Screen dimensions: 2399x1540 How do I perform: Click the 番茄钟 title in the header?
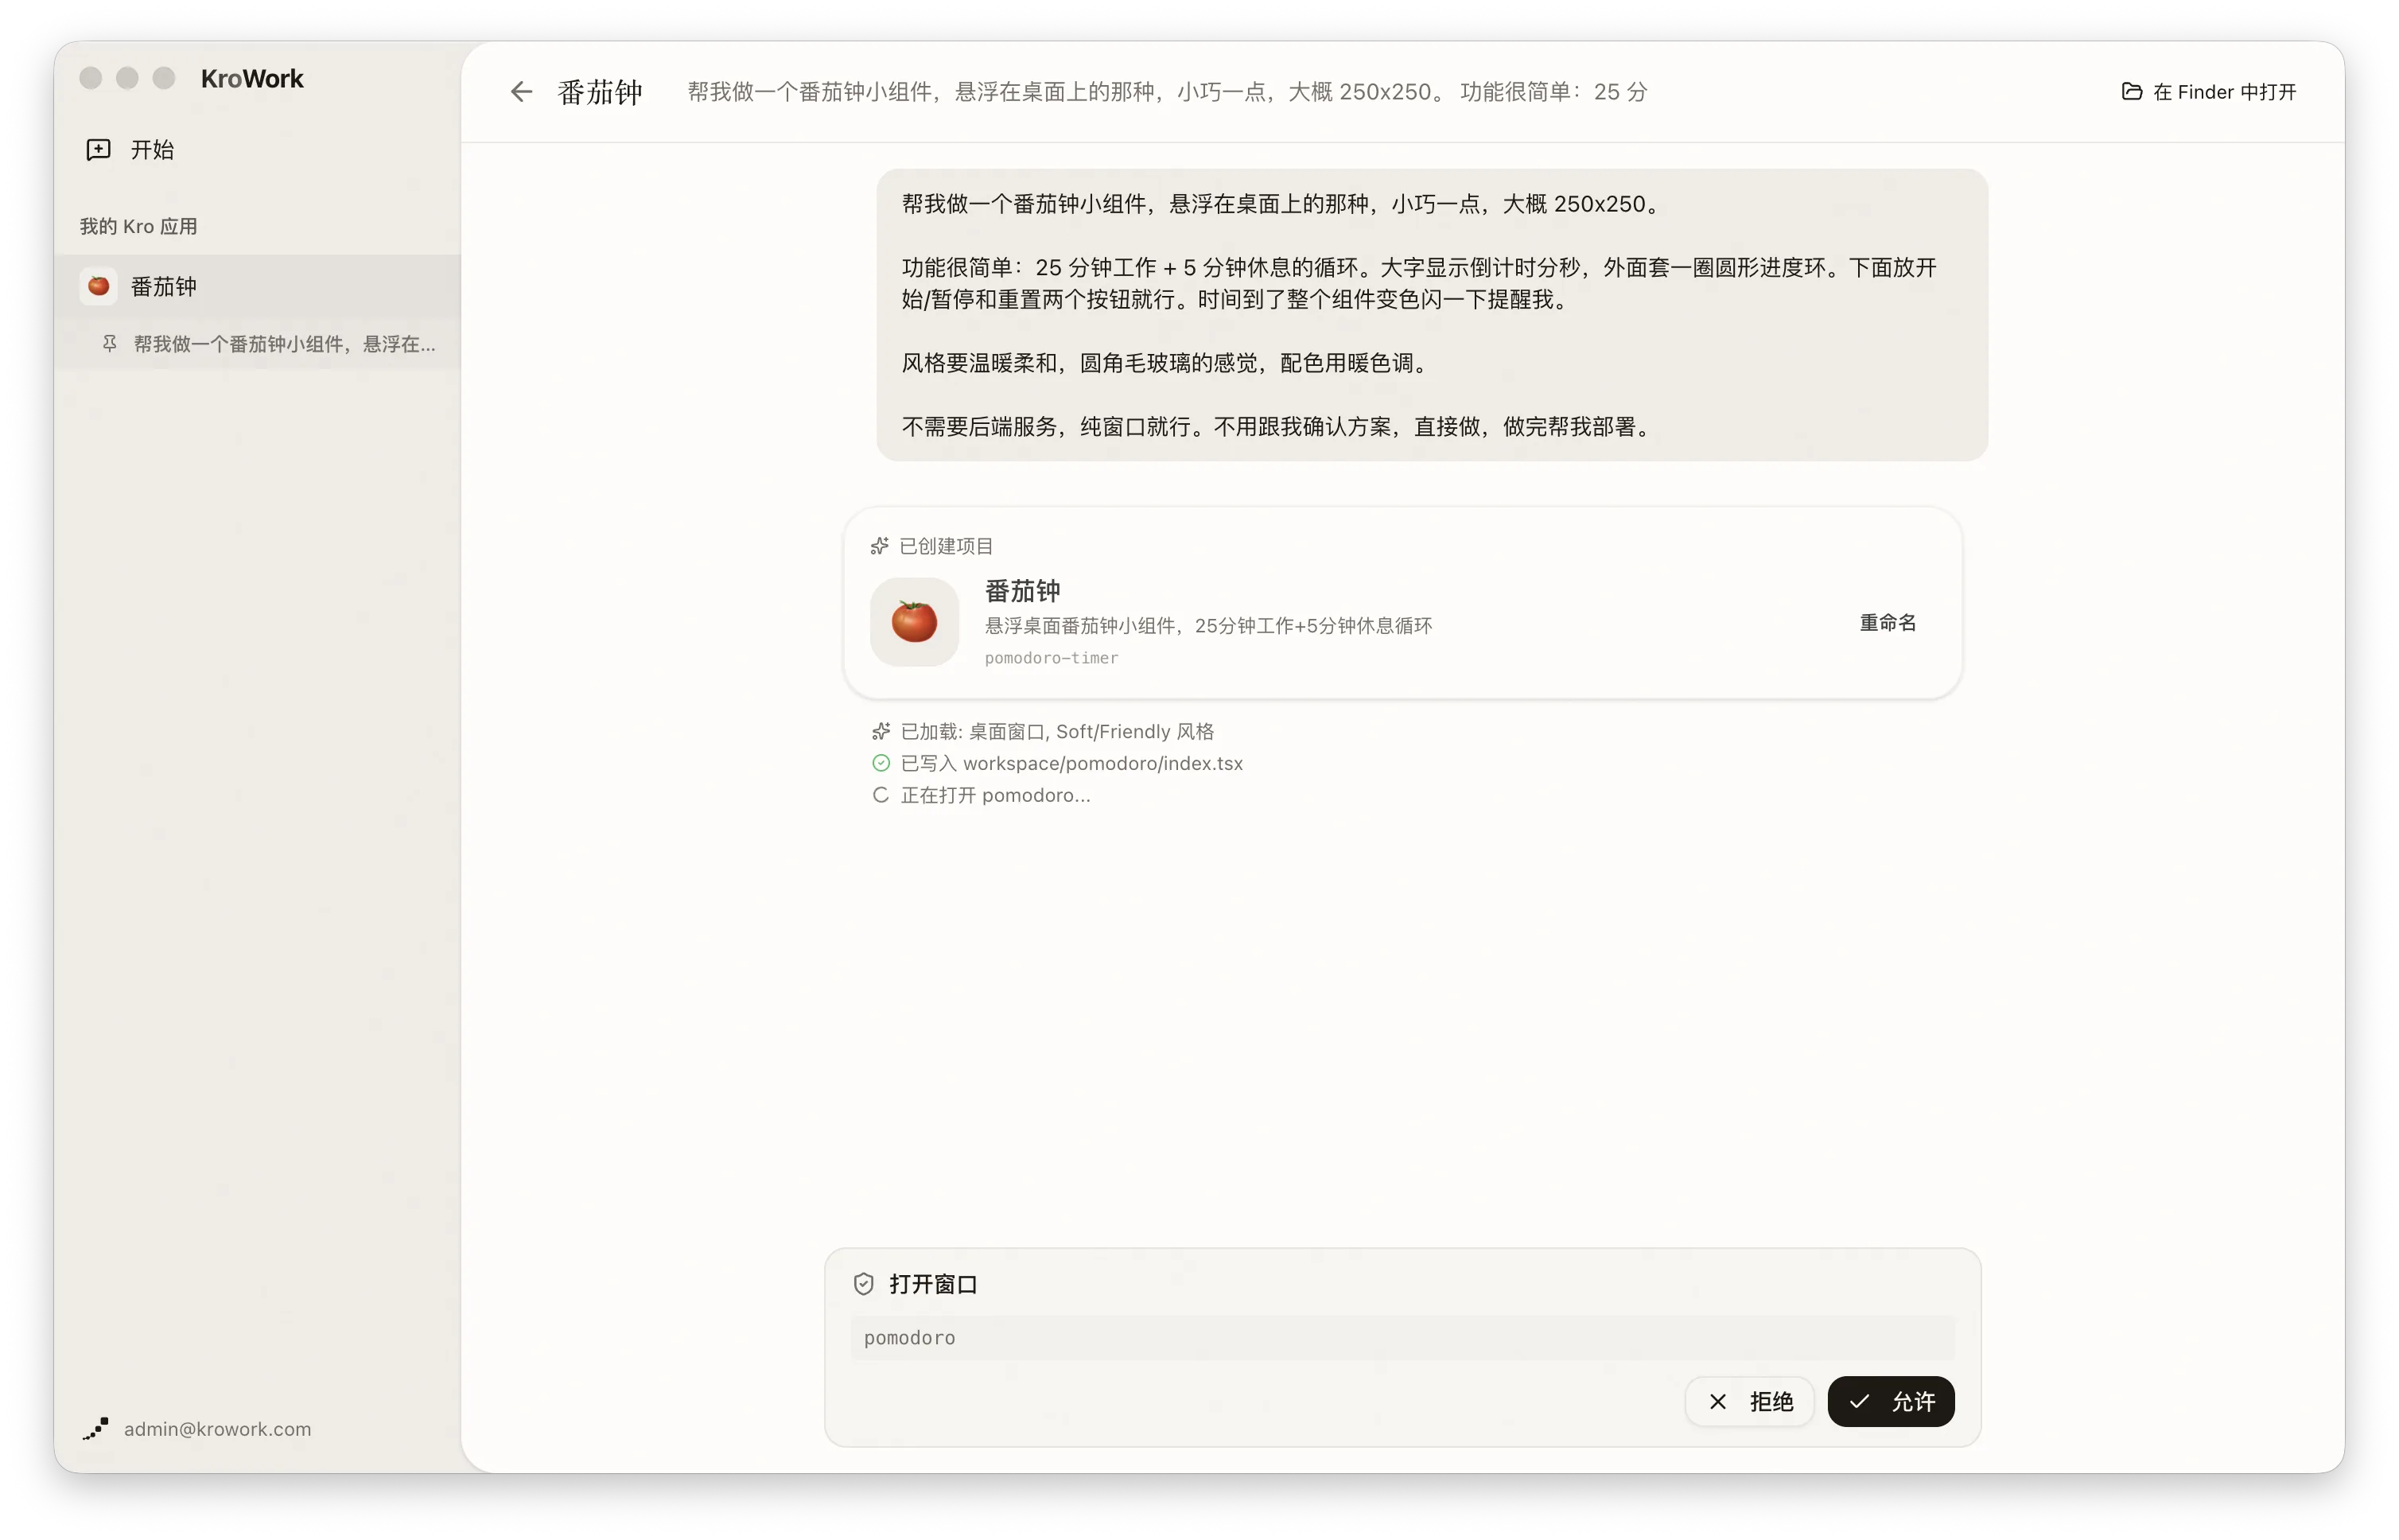pyautogui.click(x=600, y=92)
